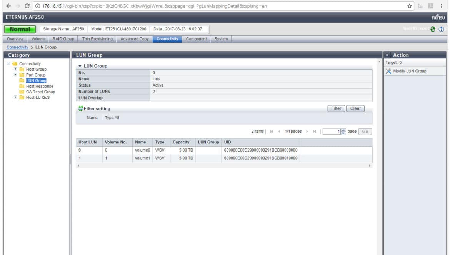Collapse Action panel with double-arrow icon
The image size is (450, 255).
click(387, 55)
